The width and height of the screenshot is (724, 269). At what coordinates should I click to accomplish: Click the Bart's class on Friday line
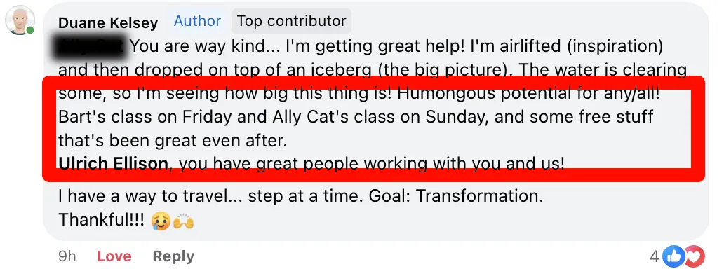point(356,117)
